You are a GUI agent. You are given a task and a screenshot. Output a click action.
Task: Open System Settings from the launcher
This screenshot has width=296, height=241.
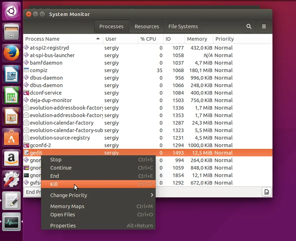tap(11, 179)
